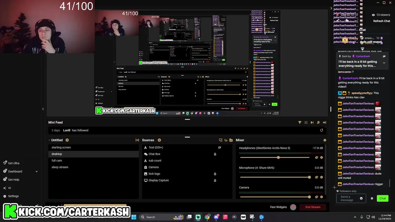This screenshot has height=222, width=395.
Task: Open taskbar volume speaker icon
Action: click(373, 217)
